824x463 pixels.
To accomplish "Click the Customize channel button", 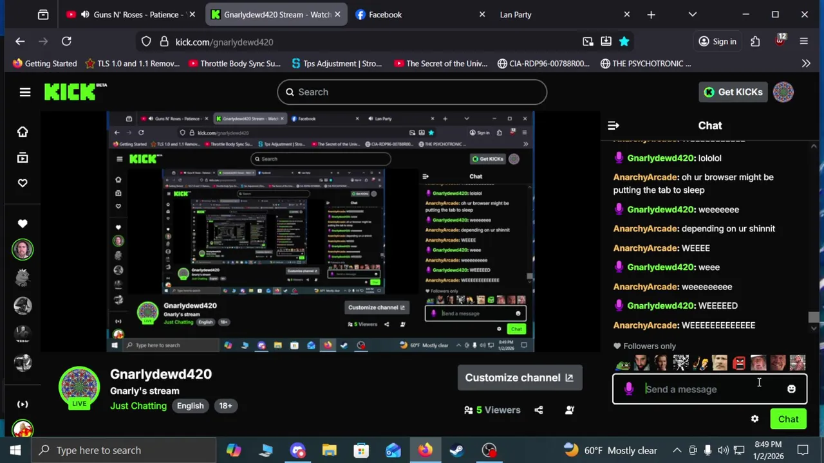I will (x=520, y=377).
